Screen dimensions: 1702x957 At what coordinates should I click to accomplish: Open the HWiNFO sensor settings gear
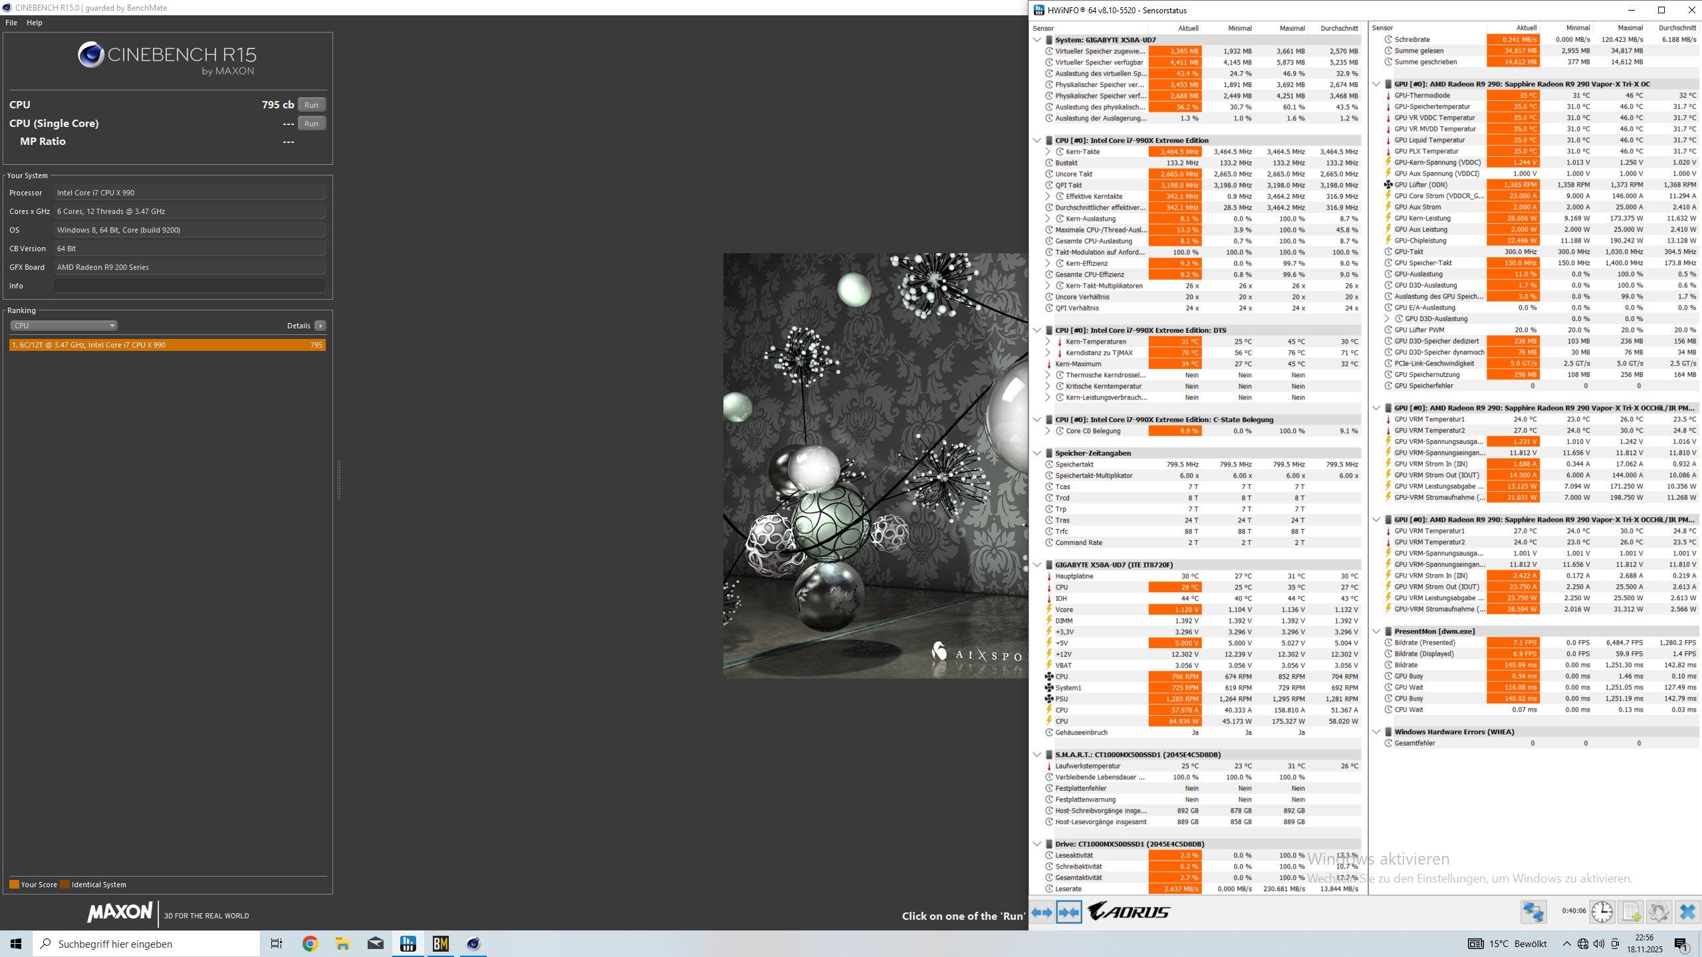[x=1659, y=912]
